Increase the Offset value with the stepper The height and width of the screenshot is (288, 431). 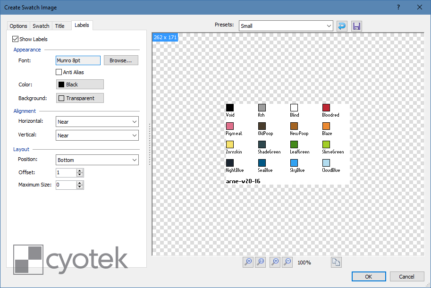pos(80,170)
